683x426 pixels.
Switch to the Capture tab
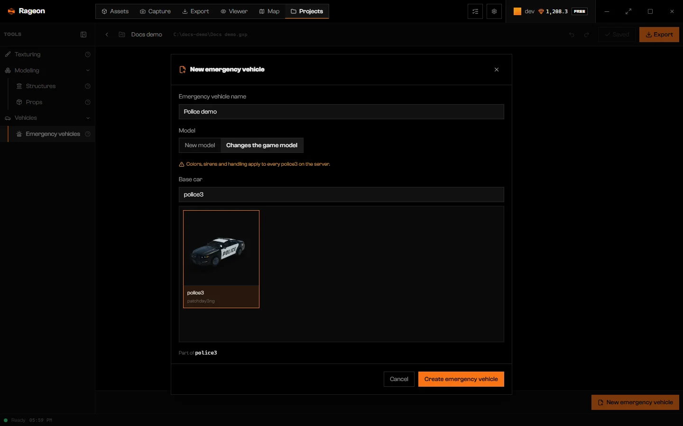155,11
